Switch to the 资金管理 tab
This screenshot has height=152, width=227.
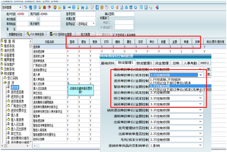tap(162, 63)
